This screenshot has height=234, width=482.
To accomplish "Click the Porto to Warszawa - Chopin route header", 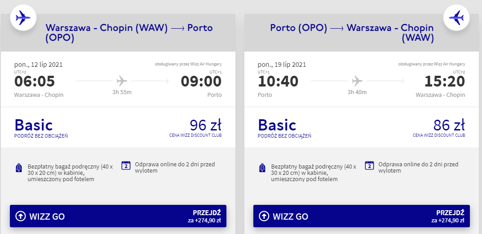I will (x=352, y=33).
